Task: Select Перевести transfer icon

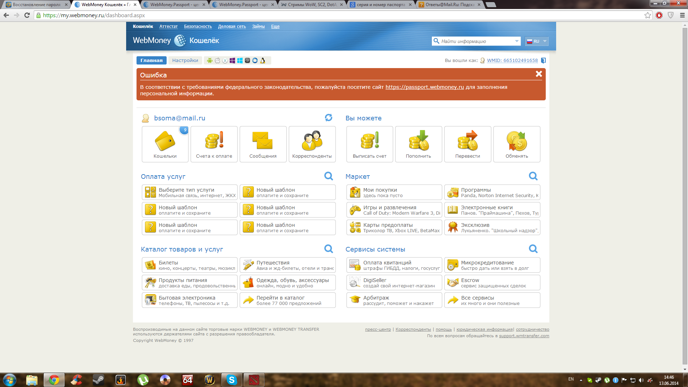Action: pyautogui.click(x=468, y=144)
